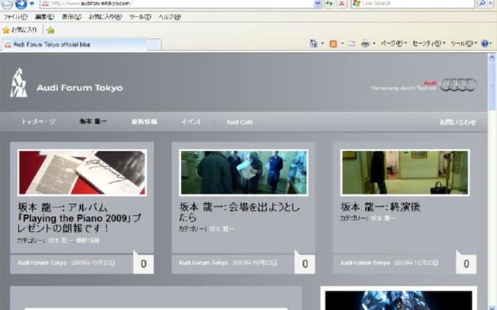Click category link under 終演後 post

[383, 218]
